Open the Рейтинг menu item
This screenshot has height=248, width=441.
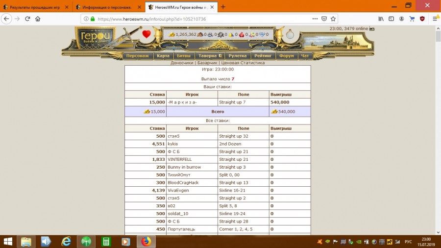tap(263, 56)
